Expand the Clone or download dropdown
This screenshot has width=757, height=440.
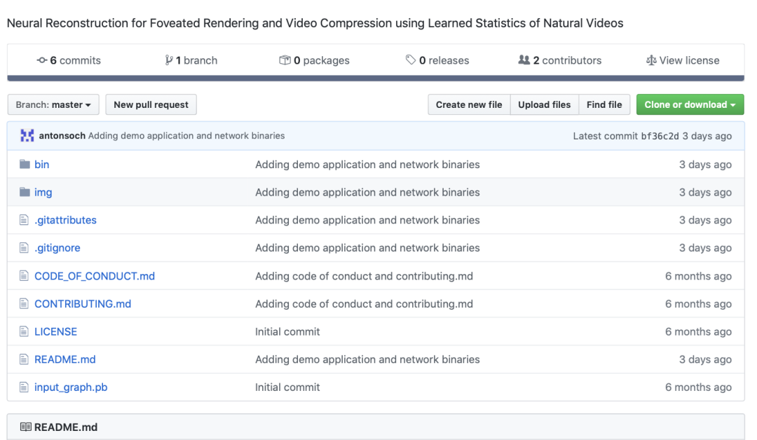pos(690,105)
